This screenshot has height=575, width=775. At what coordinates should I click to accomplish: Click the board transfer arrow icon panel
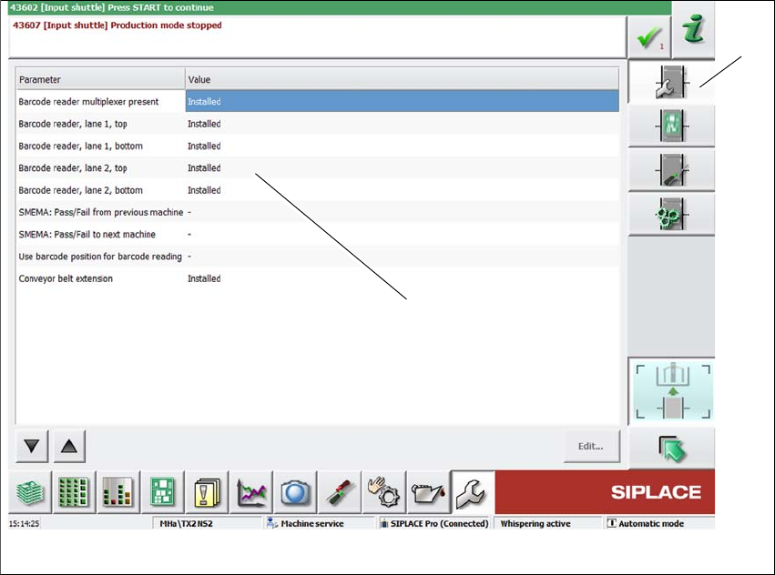coord(672,391)
